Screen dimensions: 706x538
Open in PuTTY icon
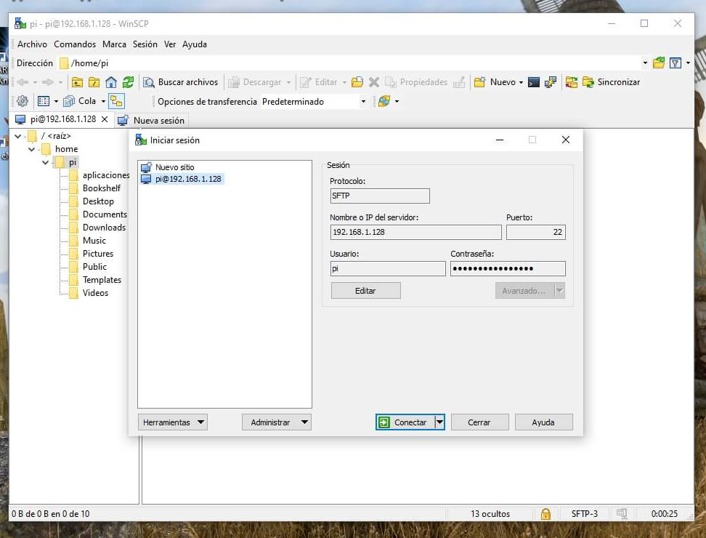pos(551,82)
